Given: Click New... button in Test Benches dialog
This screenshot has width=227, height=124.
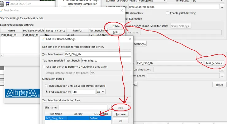Looking at the screenshot, I should pyautogui.click(x=116, y=26).
